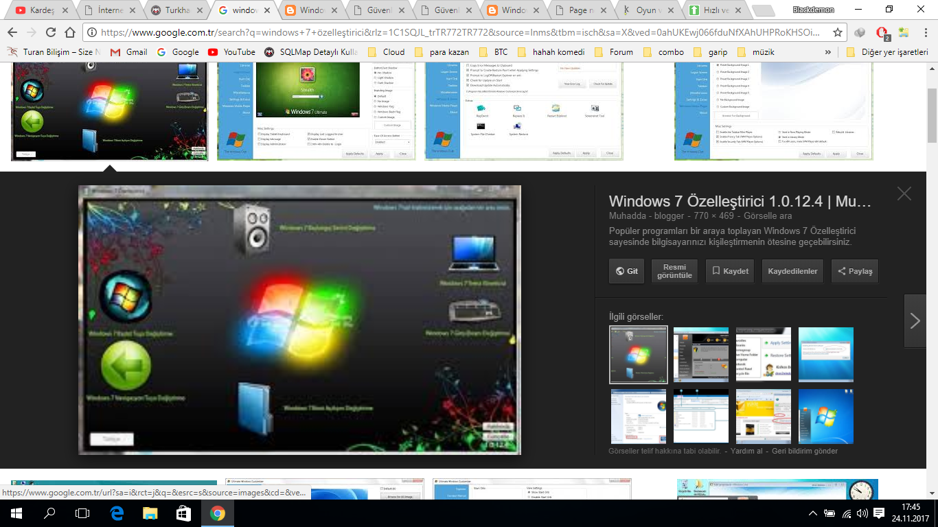Open the Turan Bilişim bookmark
Screen dimensions: 938x527
pyautogui.click(x=54, y=52)
